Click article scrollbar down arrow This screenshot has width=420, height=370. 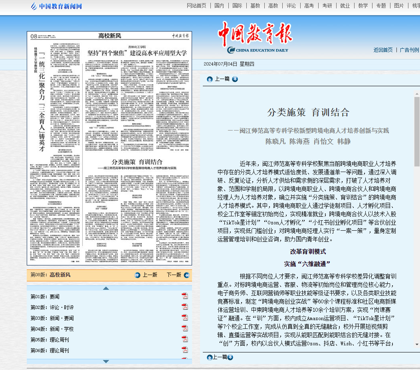coord(417,344)
